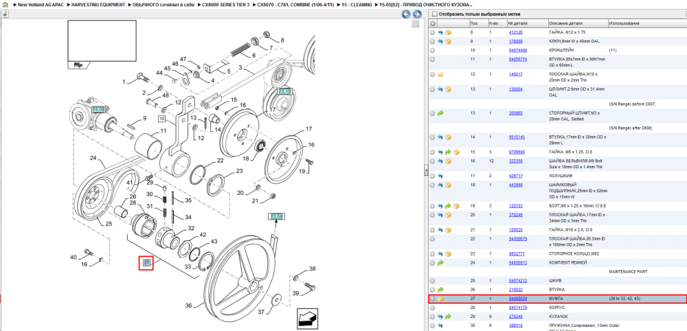Click blue supersession arrow for part 412126
The image size is (687, 331).
pos(440,32)
